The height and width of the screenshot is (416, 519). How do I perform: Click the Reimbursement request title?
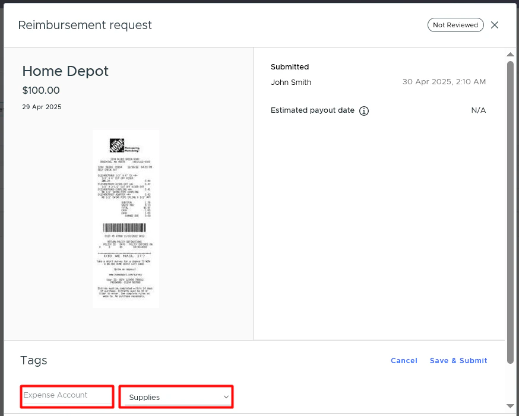85,25
